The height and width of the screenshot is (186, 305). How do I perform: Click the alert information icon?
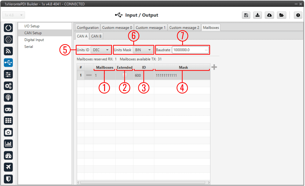[x=298, y=15]
